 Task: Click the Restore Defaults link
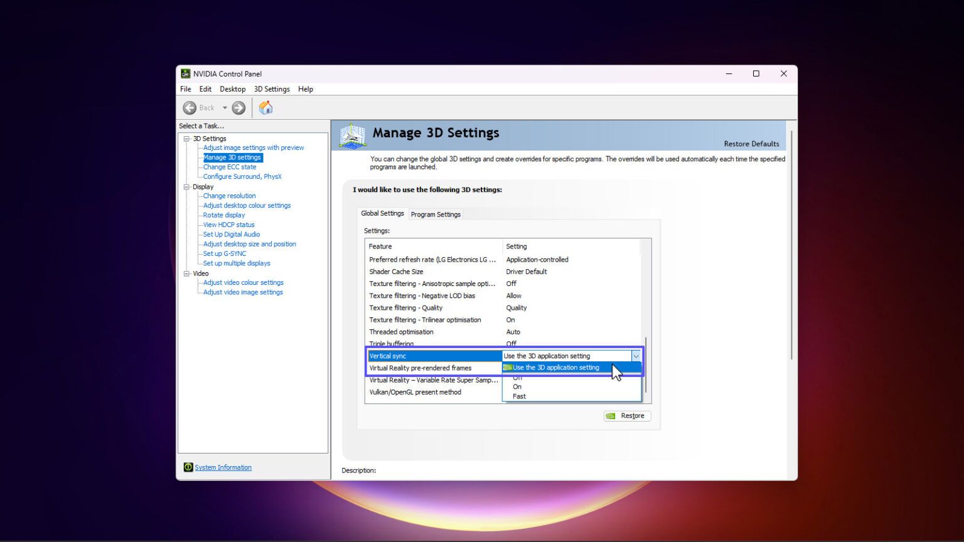point(751,144)
